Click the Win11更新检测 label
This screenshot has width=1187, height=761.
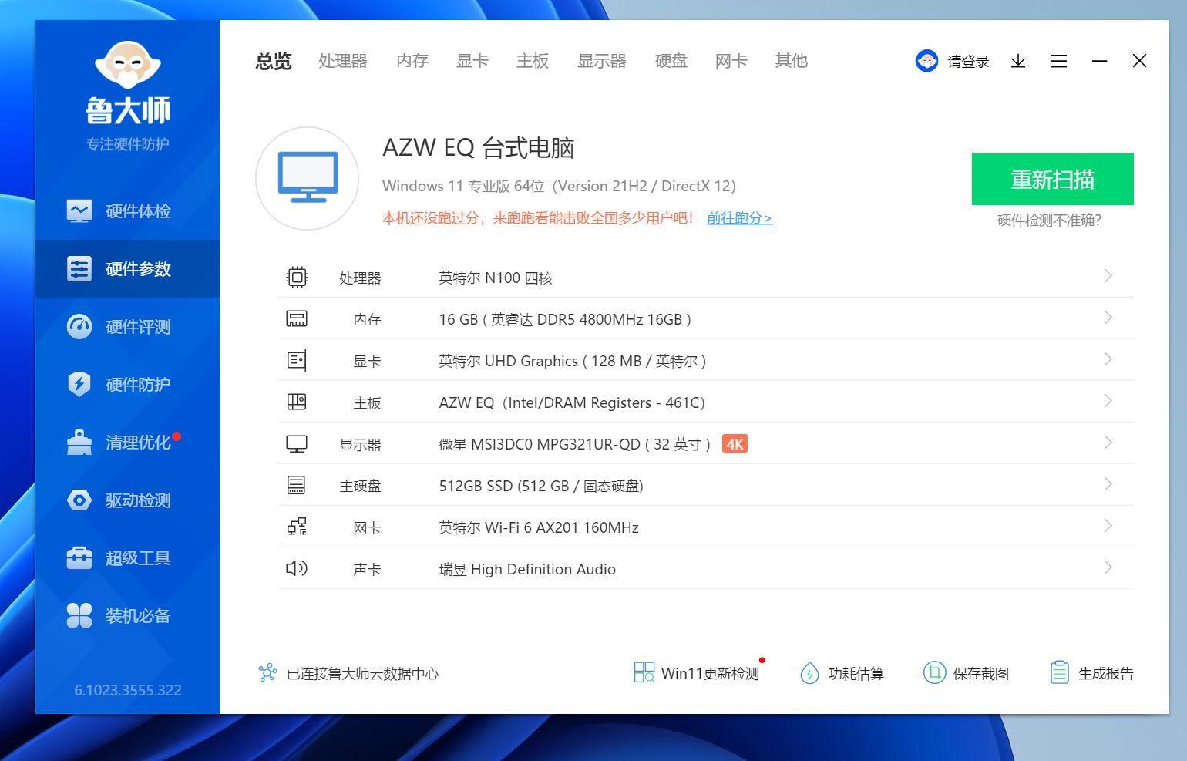point(710,673)
